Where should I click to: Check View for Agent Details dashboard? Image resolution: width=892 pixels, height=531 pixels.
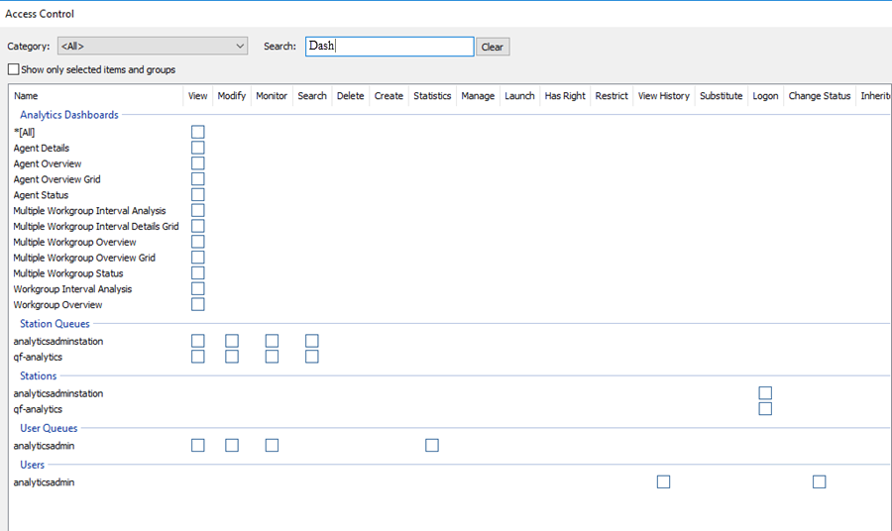198,148
